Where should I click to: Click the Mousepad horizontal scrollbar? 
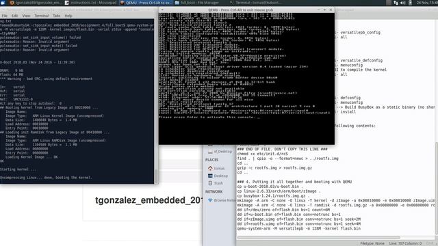(x=318, y=238)
